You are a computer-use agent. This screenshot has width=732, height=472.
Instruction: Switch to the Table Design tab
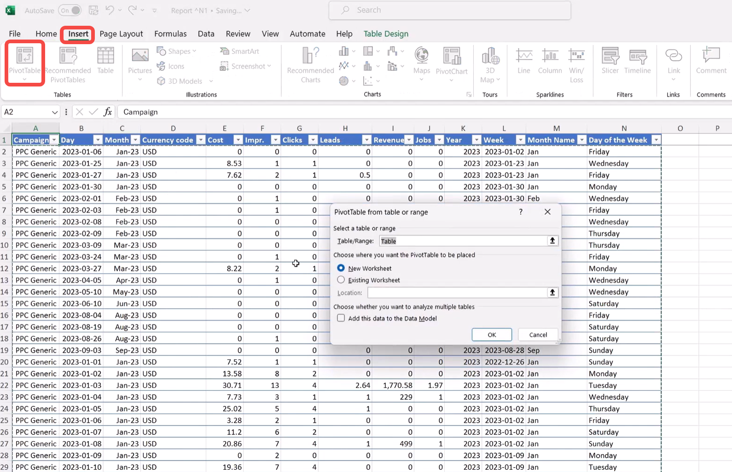pyautogui.click(x=386, y=34)
